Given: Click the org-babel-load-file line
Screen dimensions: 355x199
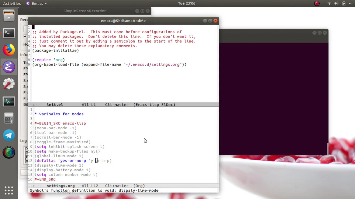Looking at the screenshot, I should pyautogui.click(x=109, y=65).
